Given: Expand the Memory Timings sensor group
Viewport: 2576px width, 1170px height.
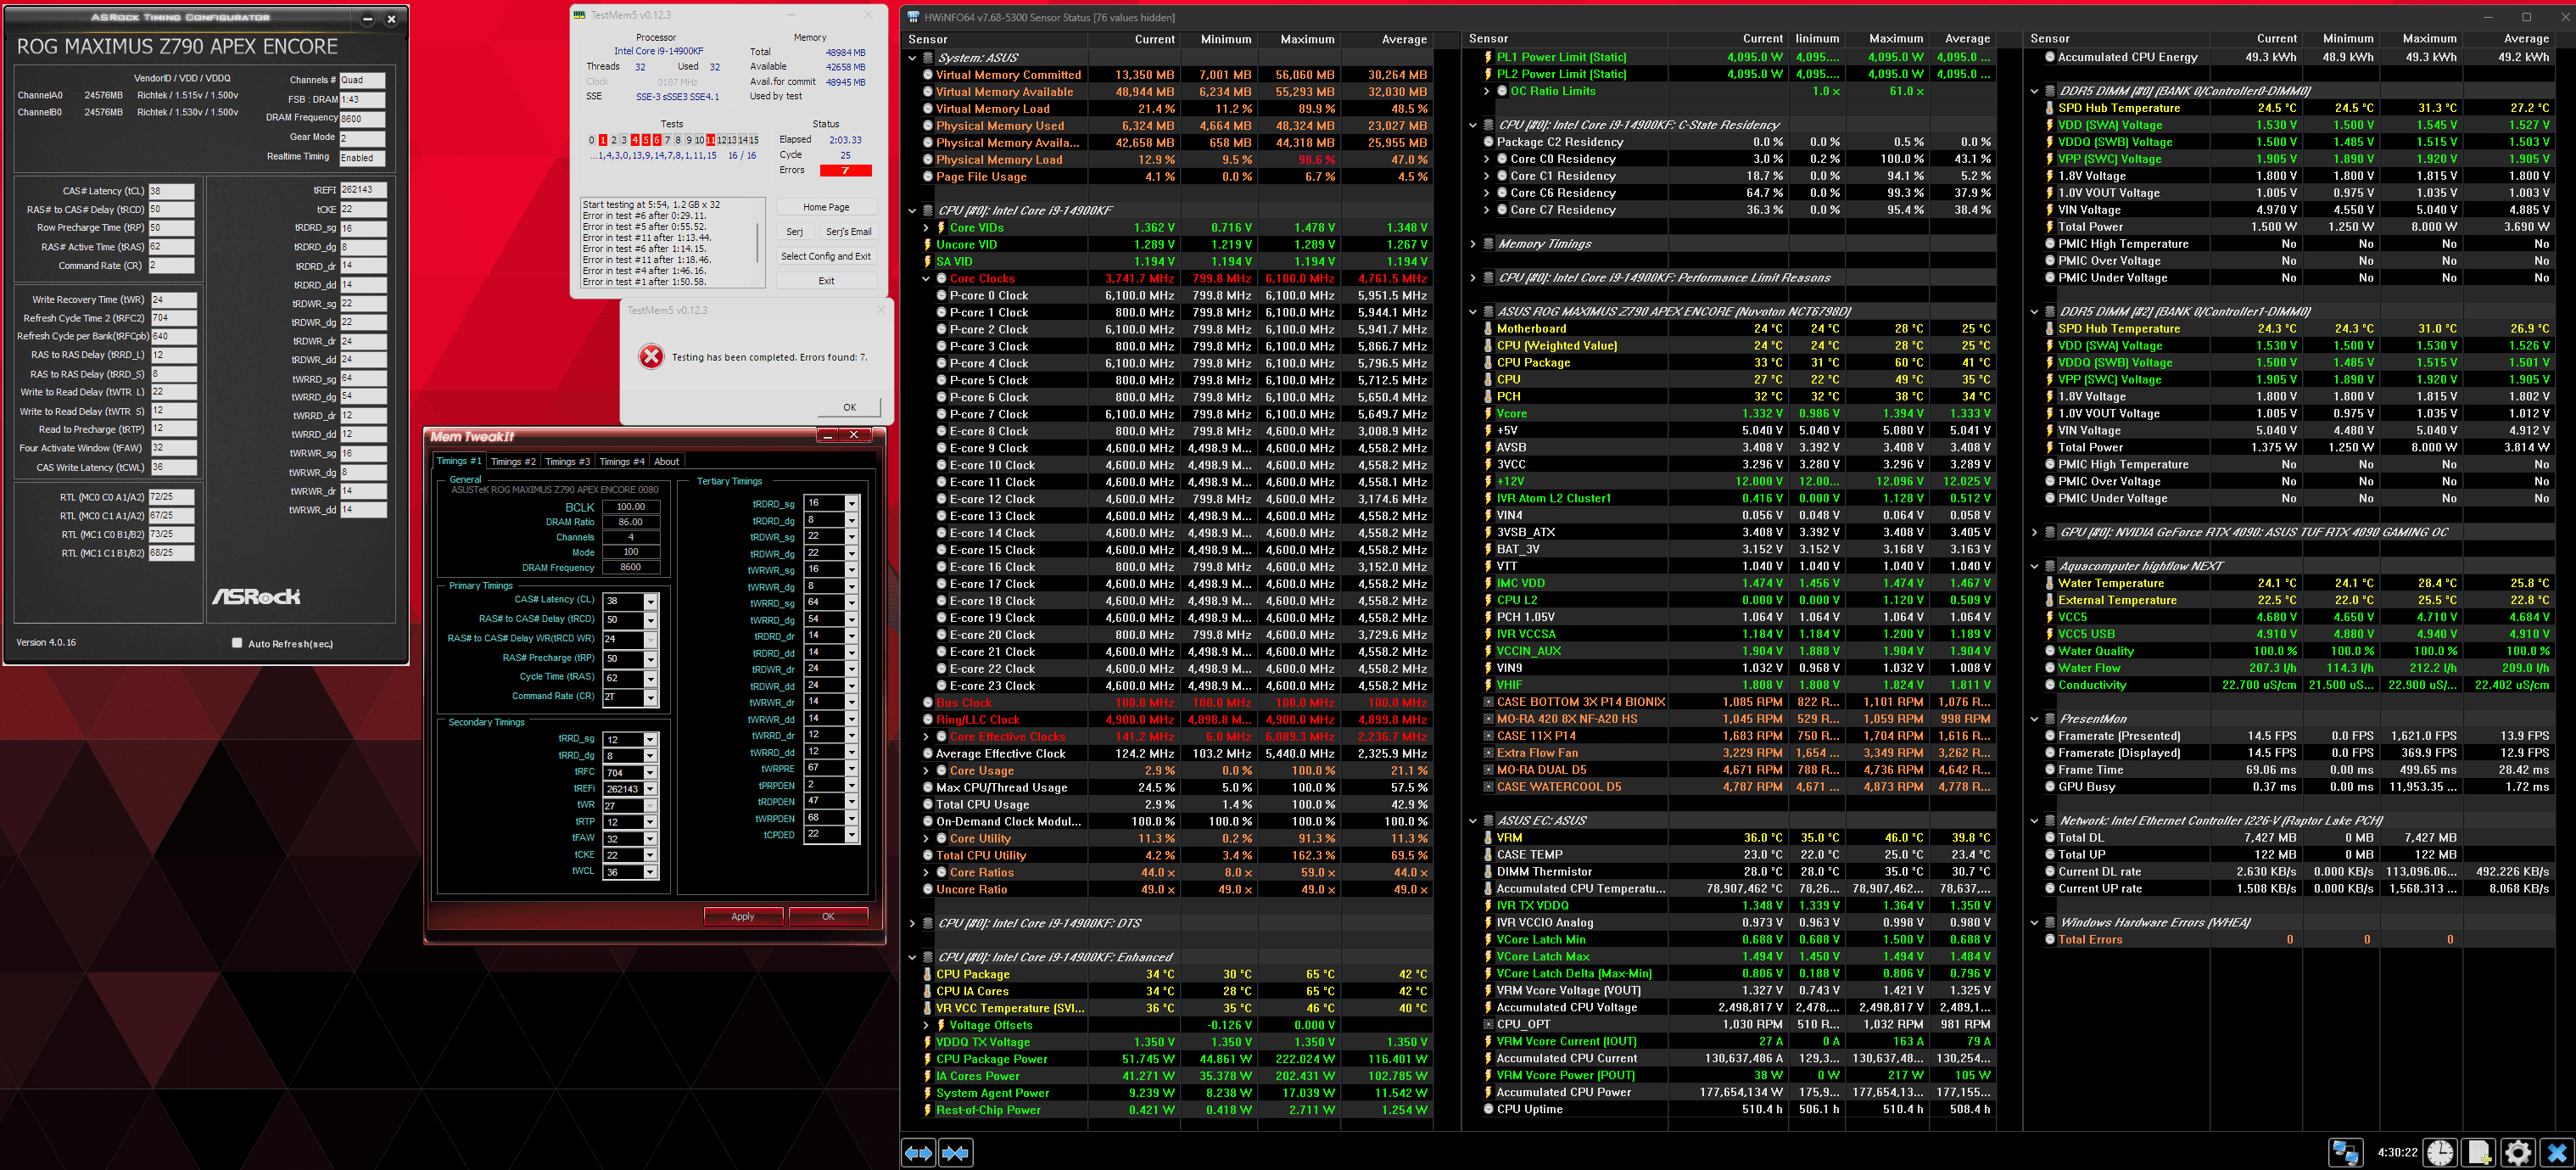Looking at the screenshot, I should (1472, 244).
